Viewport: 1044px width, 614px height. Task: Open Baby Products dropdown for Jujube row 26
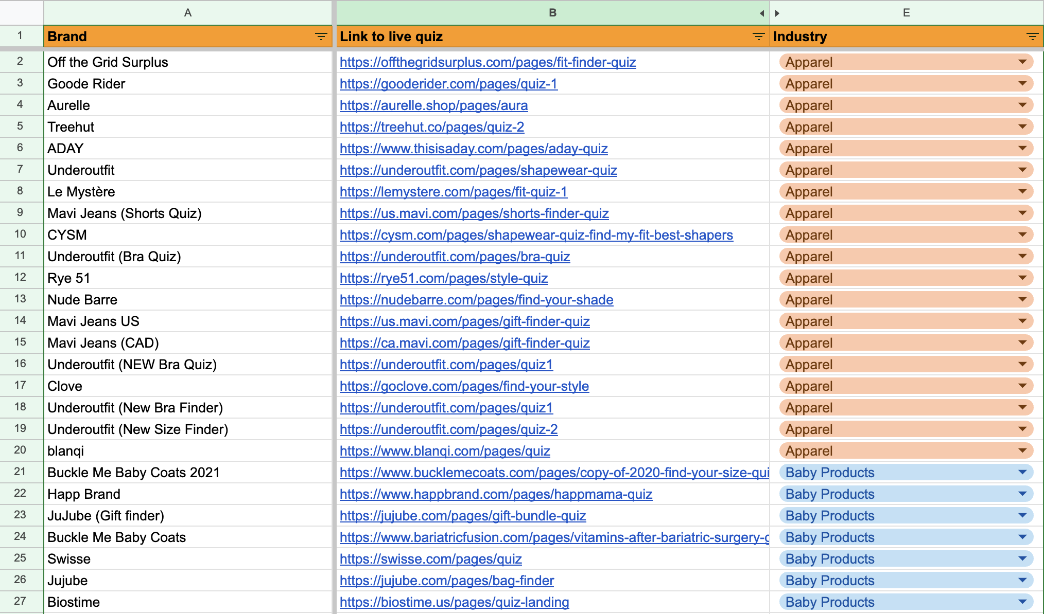point(1022,581)
